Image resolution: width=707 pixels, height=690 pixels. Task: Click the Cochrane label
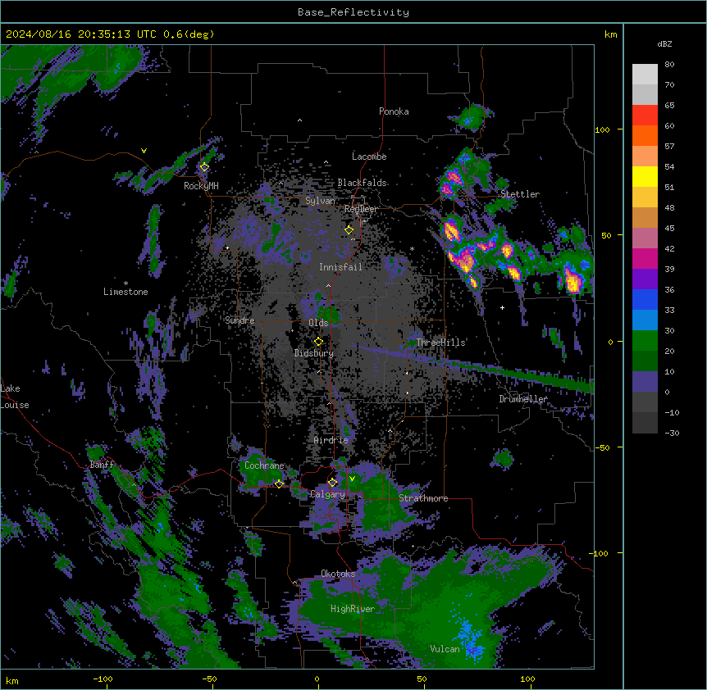tap(264, 465)
